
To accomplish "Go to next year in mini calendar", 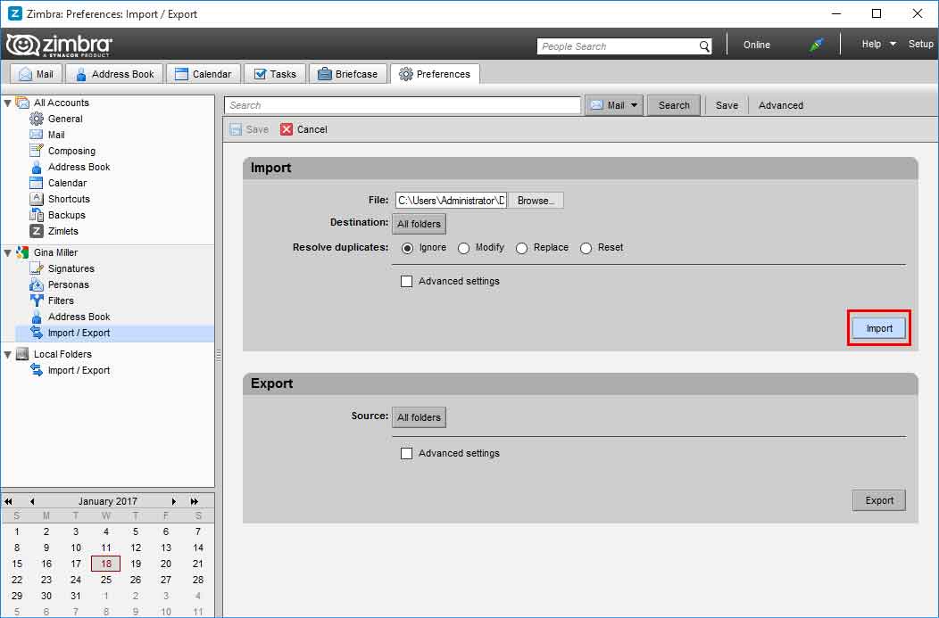I will pos(195,501).
